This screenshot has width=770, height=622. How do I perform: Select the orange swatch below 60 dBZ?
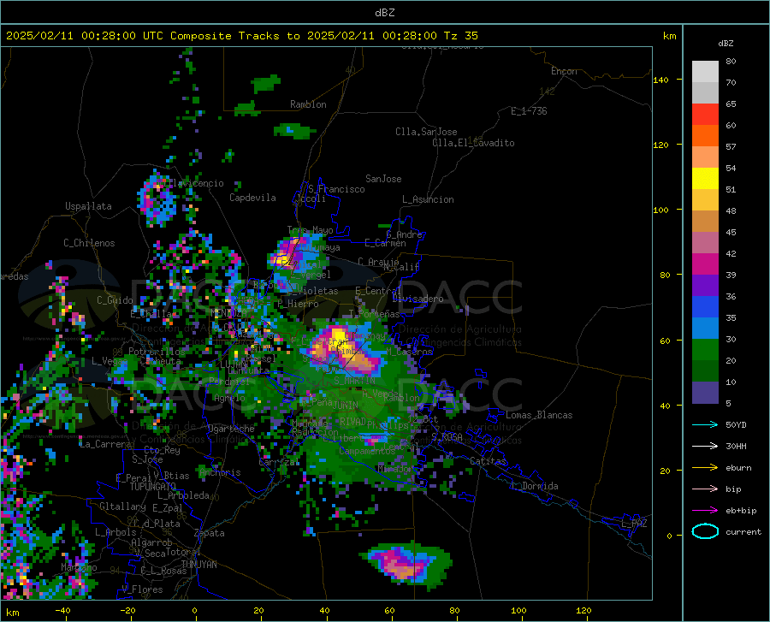pyautogui.click(x=705, y=136)
